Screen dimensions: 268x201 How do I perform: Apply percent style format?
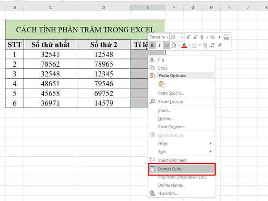(x=212, y=37)
